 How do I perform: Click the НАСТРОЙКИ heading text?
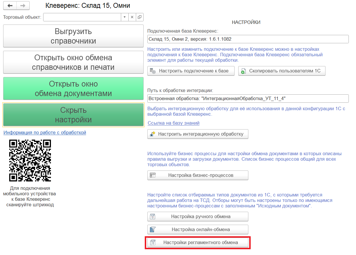tap(246, 22)
